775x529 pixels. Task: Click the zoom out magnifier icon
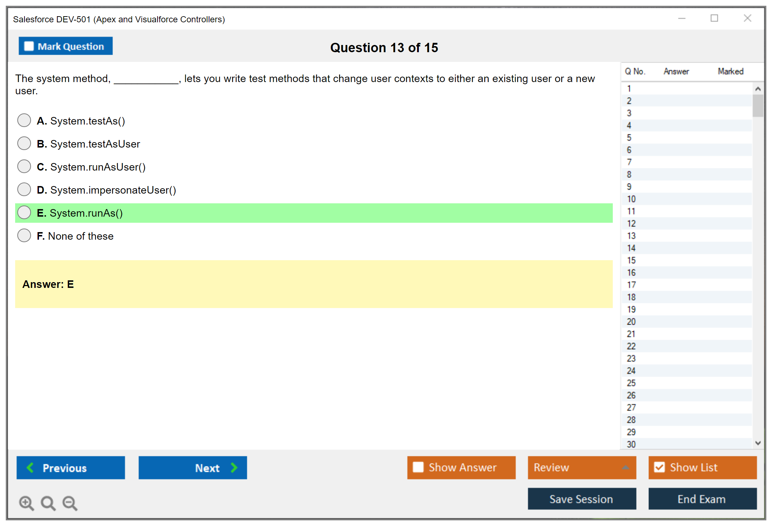tap(70, 503)
